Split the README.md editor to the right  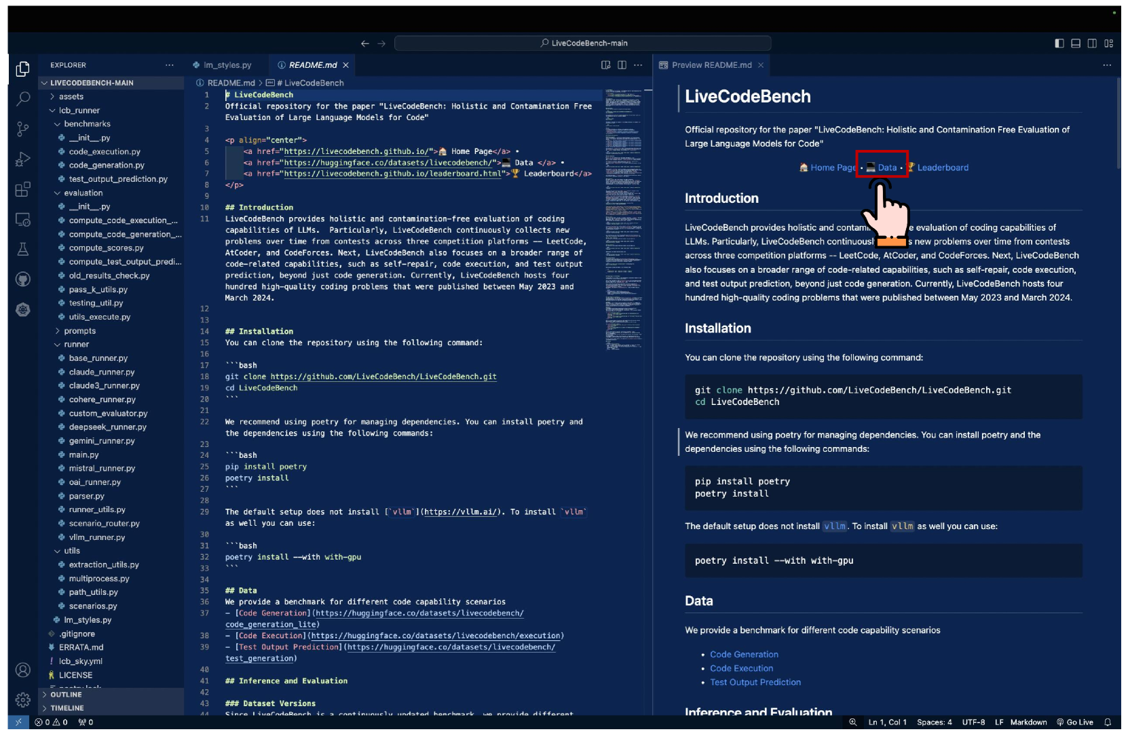622,65
